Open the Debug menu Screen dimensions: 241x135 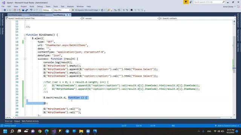coord(40,6)
